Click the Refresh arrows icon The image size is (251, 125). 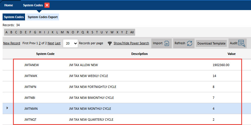point(189,43)
